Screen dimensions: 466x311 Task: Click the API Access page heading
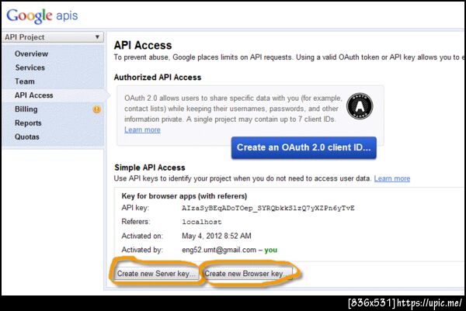[x=143, y=46]
